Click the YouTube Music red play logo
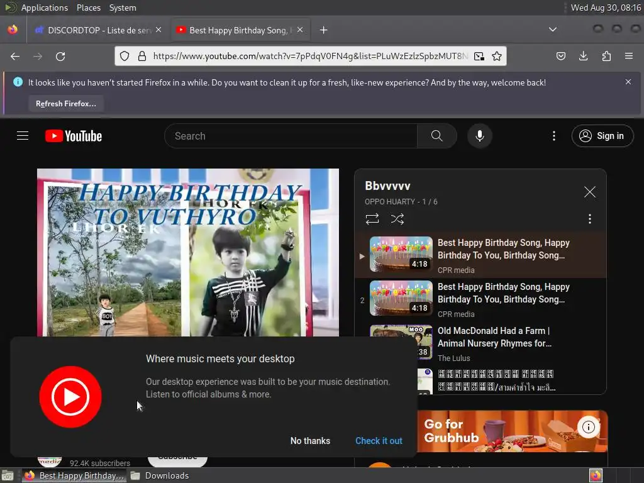Screen dimensions: 644x483 (x=70, y=397)
